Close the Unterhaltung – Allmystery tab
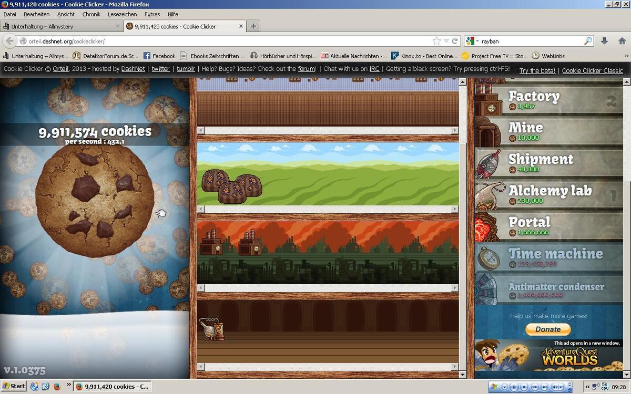 click(x=118, y=26)
